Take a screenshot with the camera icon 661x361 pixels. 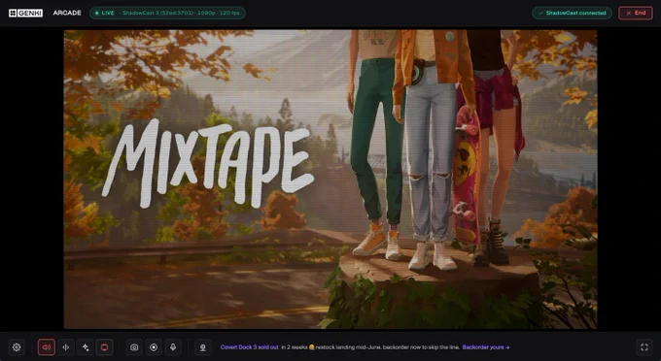(x=134, y=347)
